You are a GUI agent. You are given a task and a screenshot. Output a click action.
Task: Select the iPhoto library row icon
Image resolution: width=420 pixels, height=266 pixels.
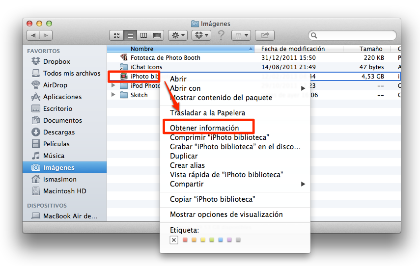(124, 76)
